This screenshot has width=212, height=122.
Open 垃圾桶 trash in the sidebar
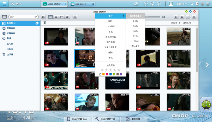click(x=10, y=54)
